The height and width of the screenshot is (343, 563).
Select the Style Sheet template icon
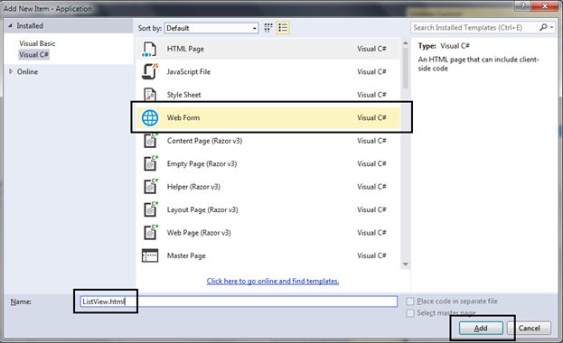pos(150,94)
